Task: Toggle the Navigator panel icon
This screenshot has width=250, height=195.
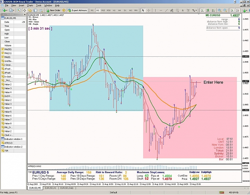Action: click(x=30, y=10)
